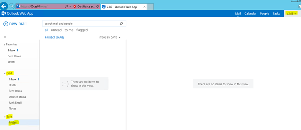Click the browser home icon

(299, 6)
